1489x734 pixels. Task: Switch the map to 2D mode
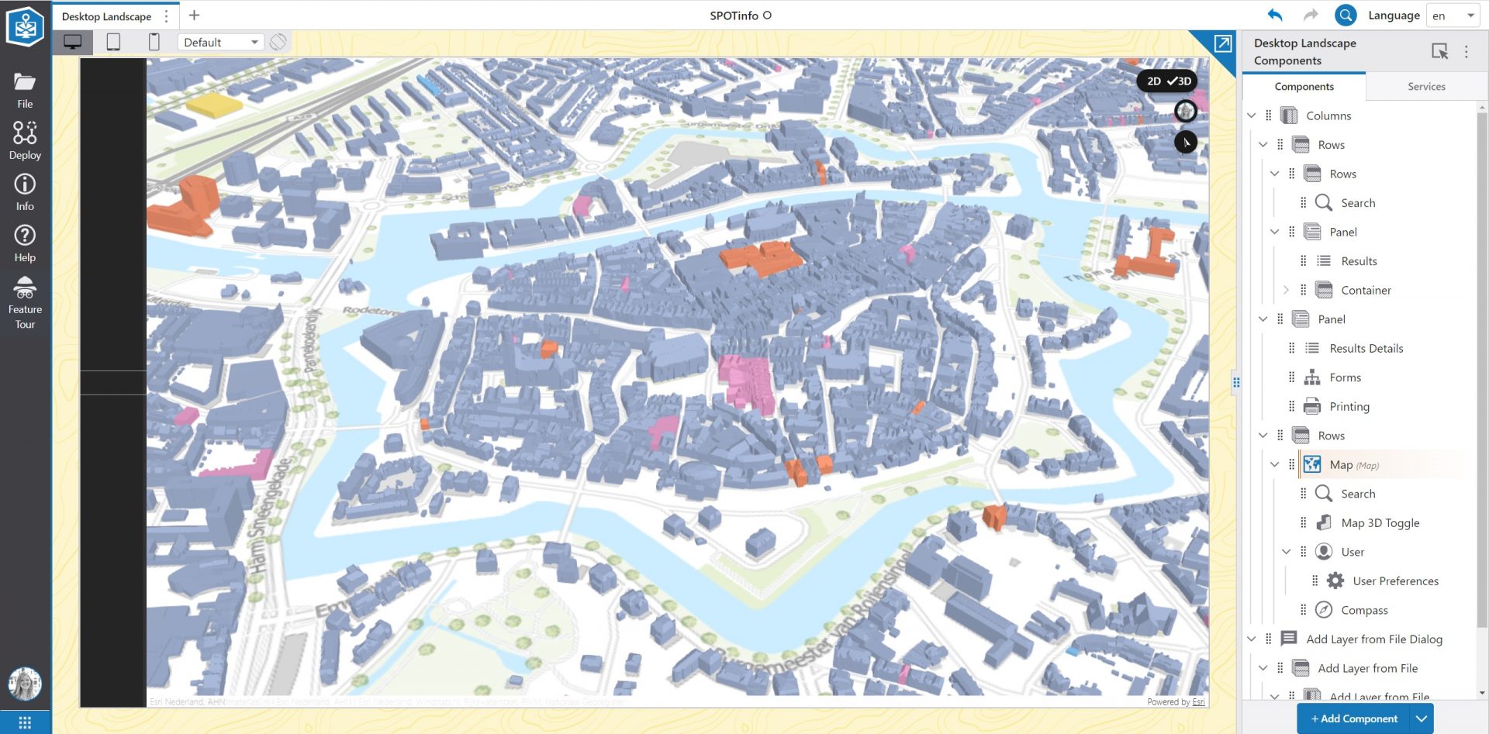click(1153, 81)
